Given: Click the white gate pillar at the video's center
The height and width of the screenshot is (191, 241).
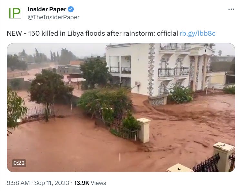Looking at the screenshot, I should click(144, 130).
